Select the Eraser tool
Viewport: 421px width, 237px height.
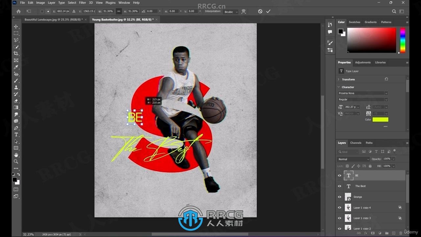tap(16, 101)
